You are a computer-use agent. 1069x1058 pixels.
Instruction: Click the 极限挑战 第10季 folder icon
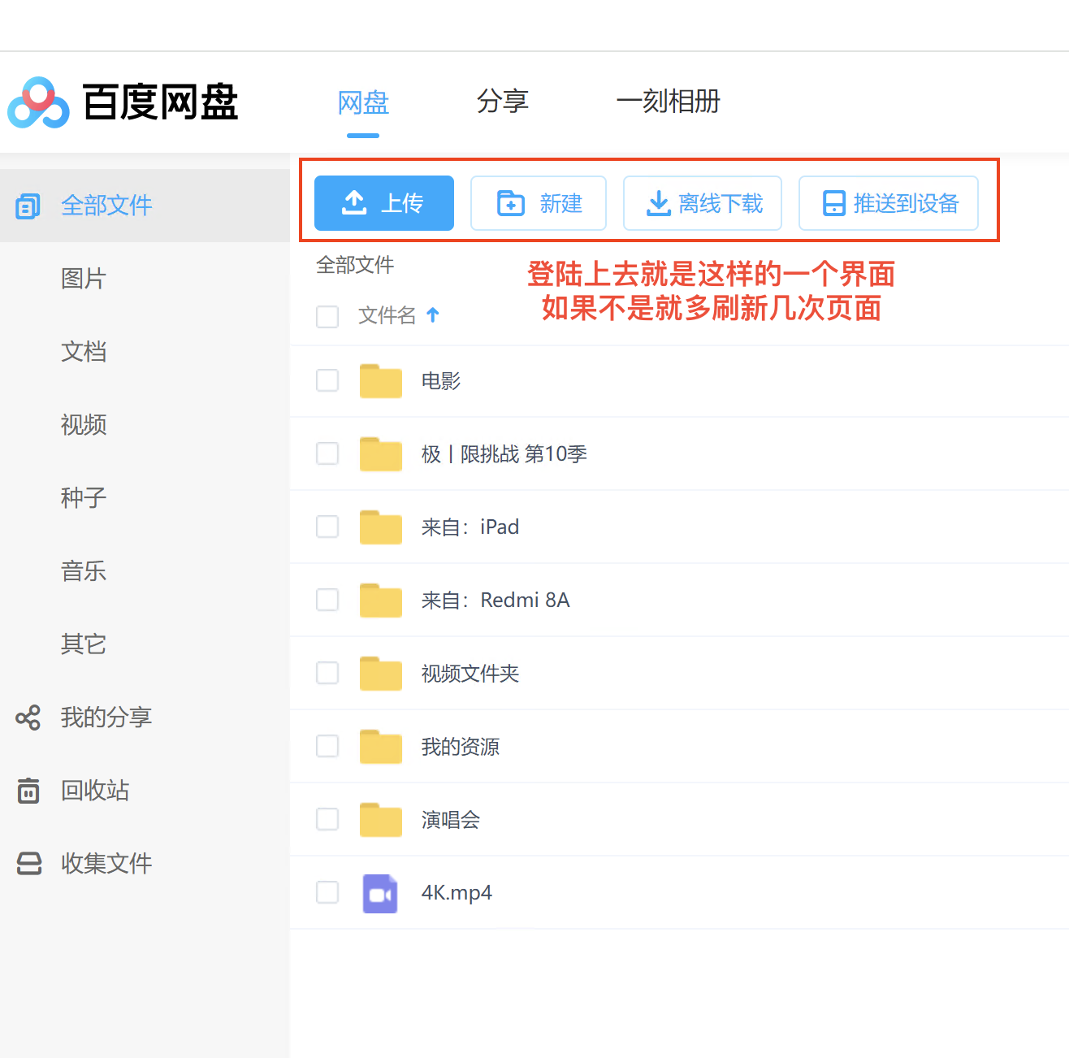[x=381, y=453]
